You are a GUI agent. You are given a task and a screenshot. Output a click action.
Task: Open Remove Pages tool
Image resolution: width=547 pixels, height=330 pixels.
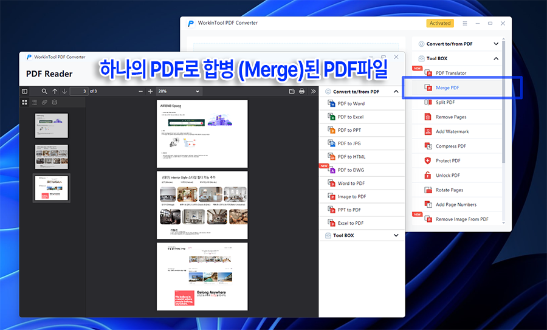[457, 117]
